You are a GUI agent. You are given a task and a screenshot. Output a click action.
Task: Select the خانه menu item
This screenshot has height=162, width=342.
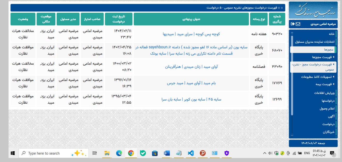pyautogui.click(x=331, y=34)
